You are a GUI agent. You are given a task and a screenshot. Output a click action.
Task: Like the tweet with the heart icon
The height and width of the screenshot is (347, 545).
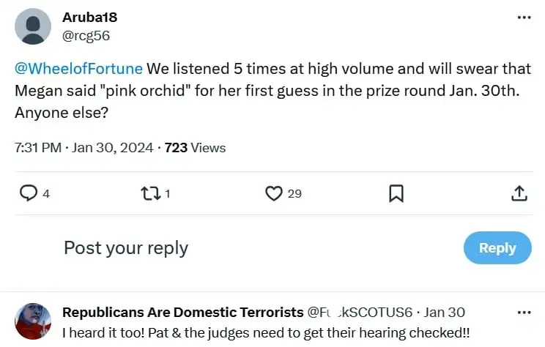coord(273,193)
